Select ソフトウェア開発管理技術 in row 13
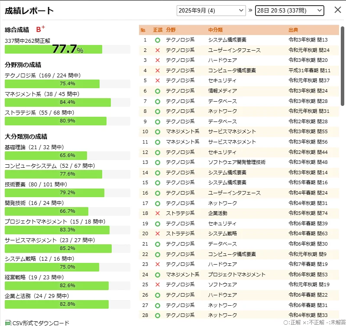The image size is (346, 326). tap(237, 162)
